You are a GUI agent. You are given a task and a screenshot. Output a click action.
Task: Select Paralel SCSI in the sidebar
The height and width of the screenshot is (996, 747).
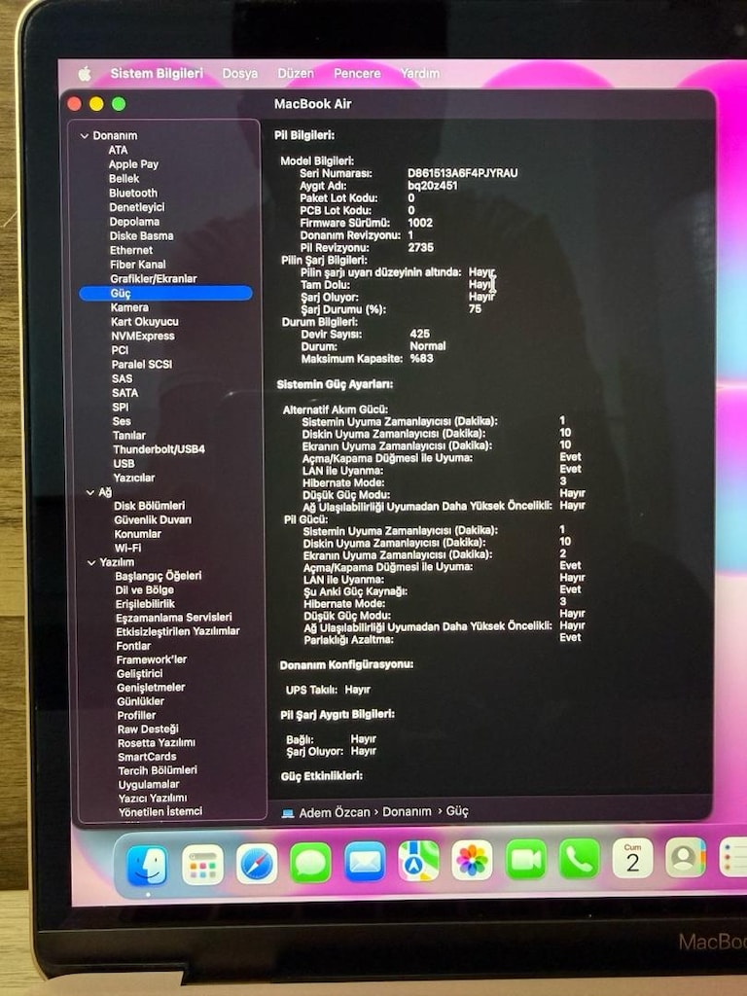(142, 364)
